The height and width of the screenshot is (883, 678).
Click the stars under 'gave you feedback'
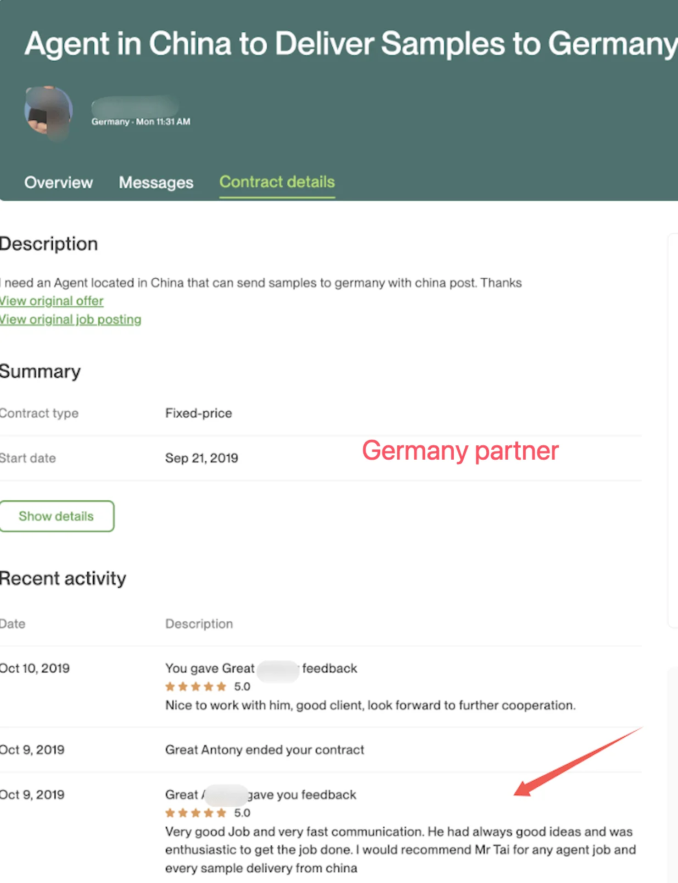(196, 813)
